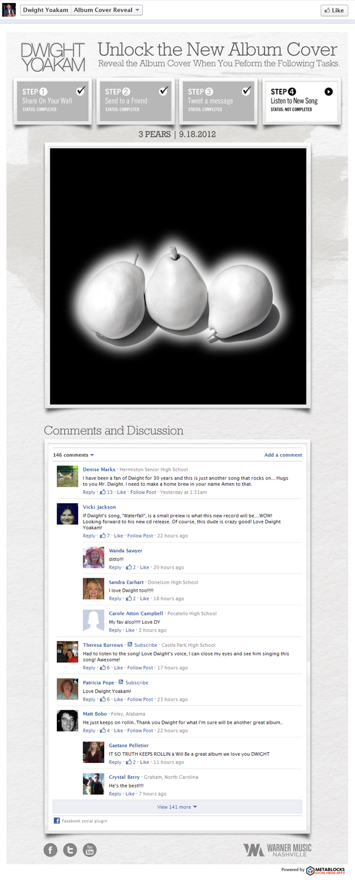Reply to Crystal Berry's comment

[x=115, y=794]
